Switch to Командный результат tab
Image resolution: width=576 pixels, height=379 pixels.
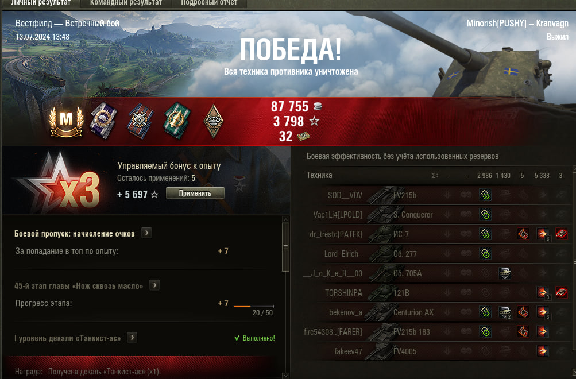point(126,3)
